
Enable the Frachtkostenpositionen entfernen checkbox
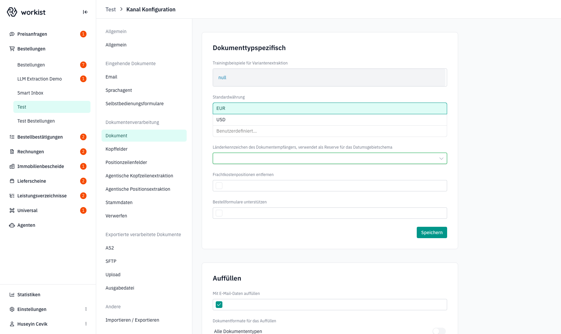point(219,186)
